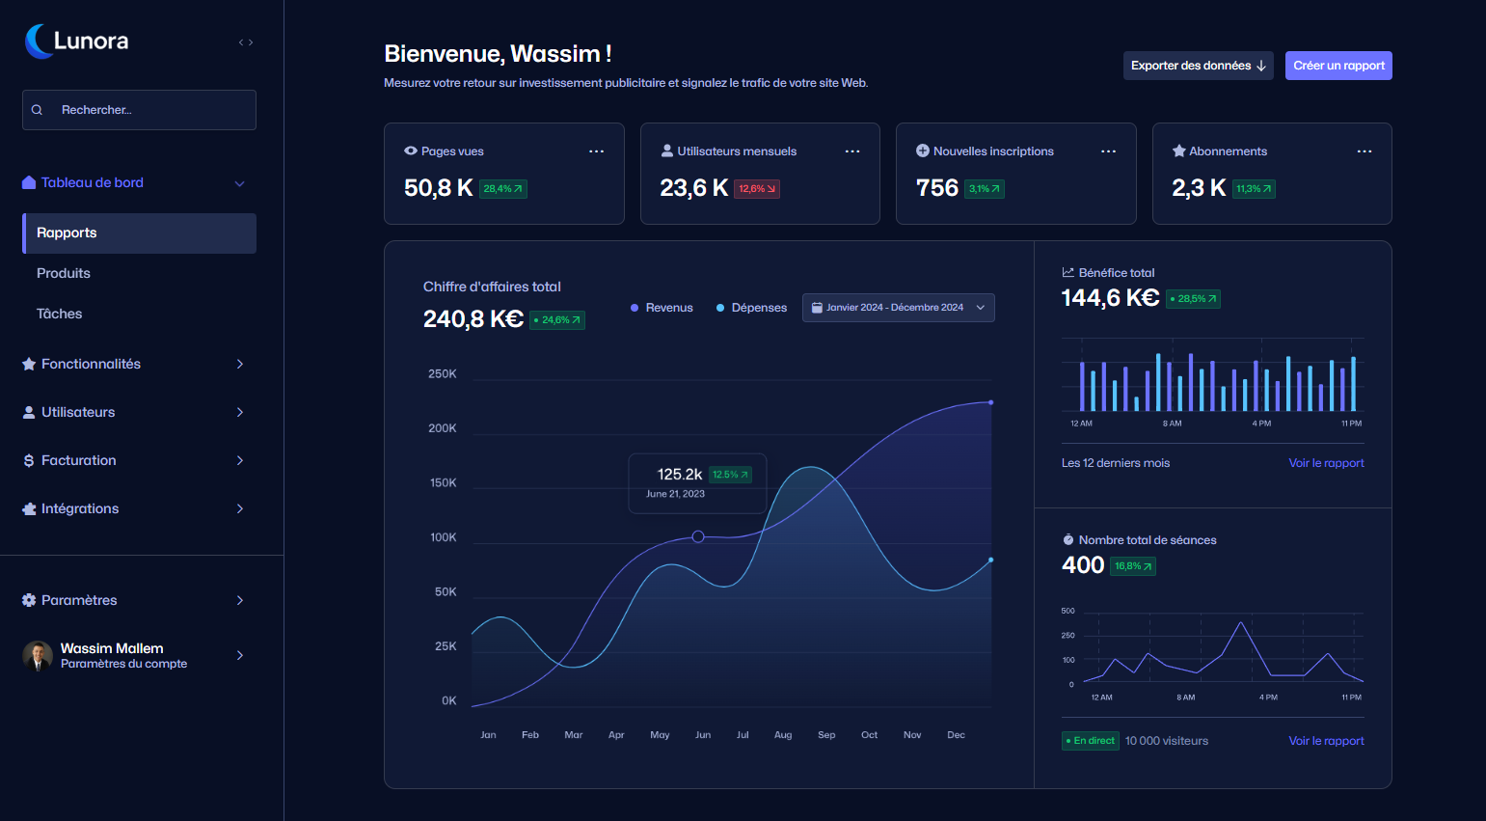Image resolution: width=1486 pixels, height=821 pixels.
Task: Toggle the Revenus series legend
Action: (662, 308)
